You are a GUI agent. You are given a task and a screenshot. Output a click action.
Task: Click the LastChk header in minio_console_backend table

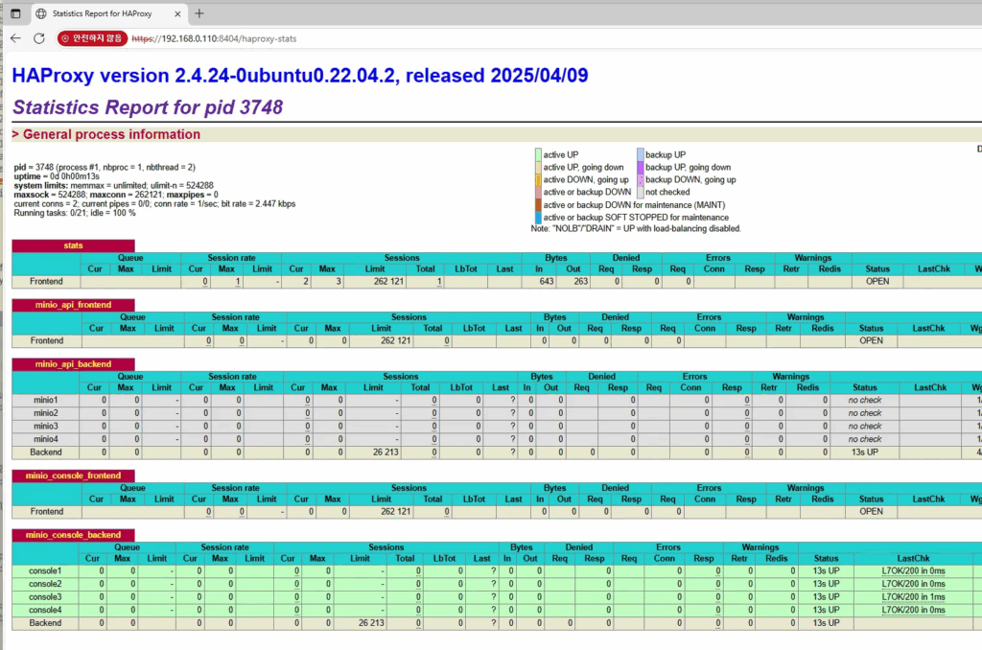913,559
